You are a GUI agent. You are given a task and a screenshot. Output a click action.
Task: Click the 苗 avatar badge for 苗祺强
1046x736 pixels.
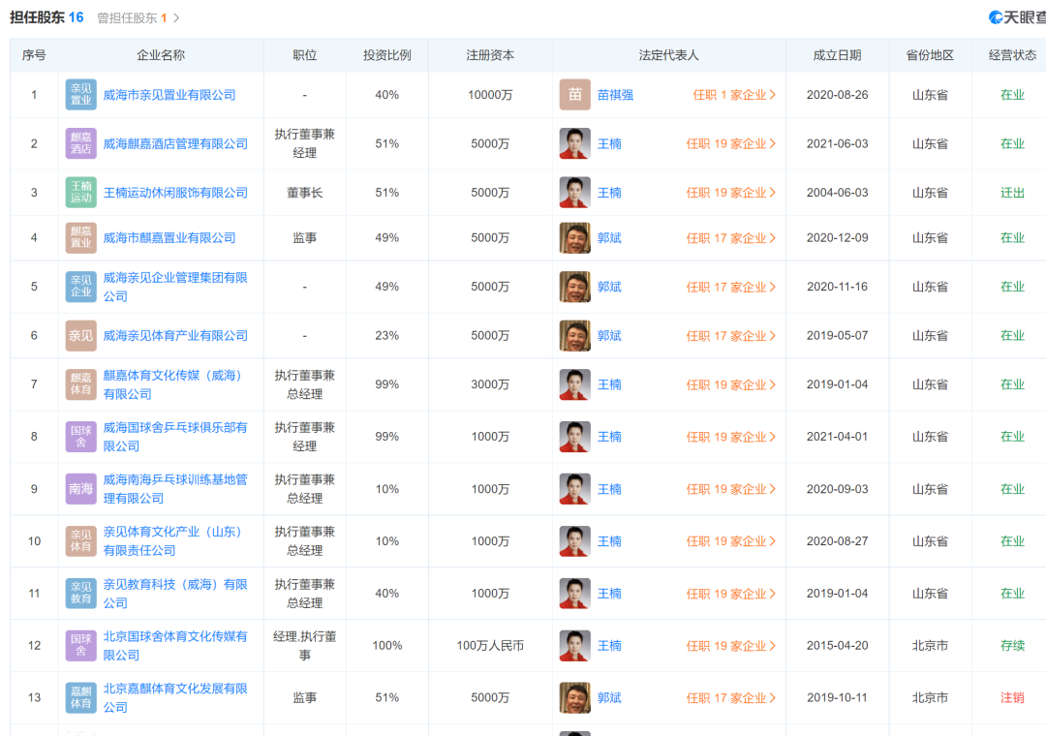pyautogui.click(x=574, y=95)
